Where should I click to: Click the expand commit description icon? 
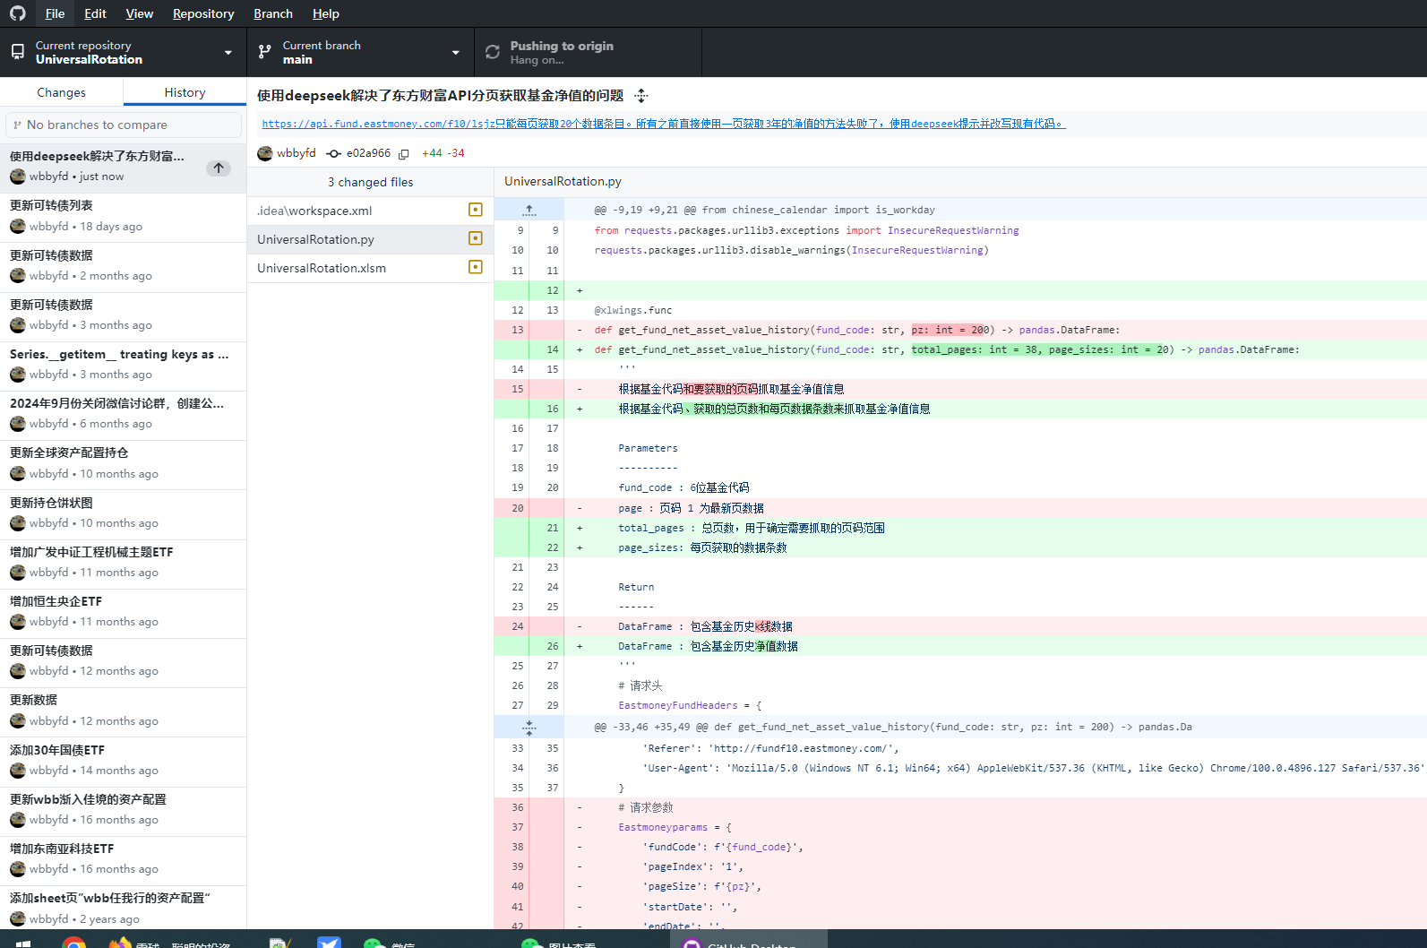pos(640,96)
